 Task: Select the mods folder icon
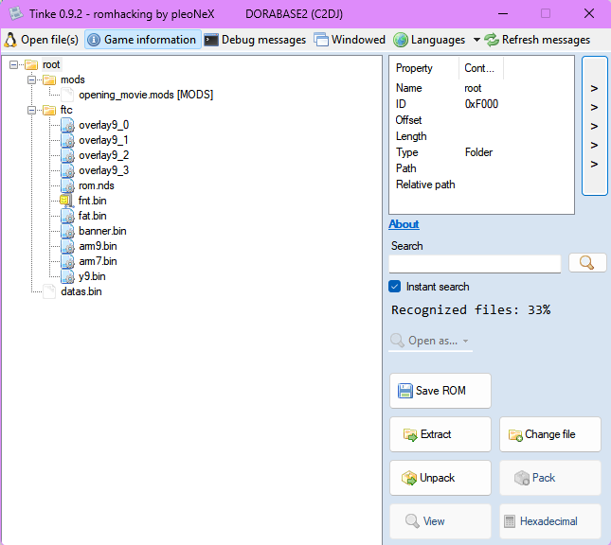tap(49, 79)
